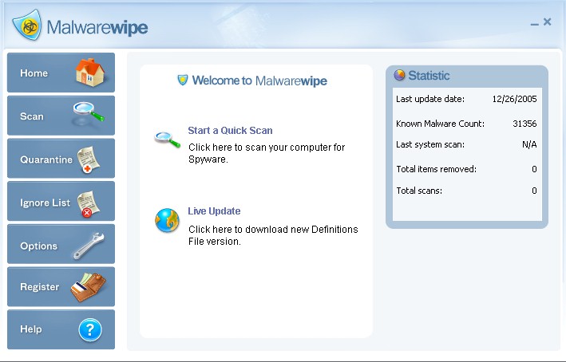Click the 'Total scans:' label
Viewport: 566px width, 362px height.
pos(419,191)
